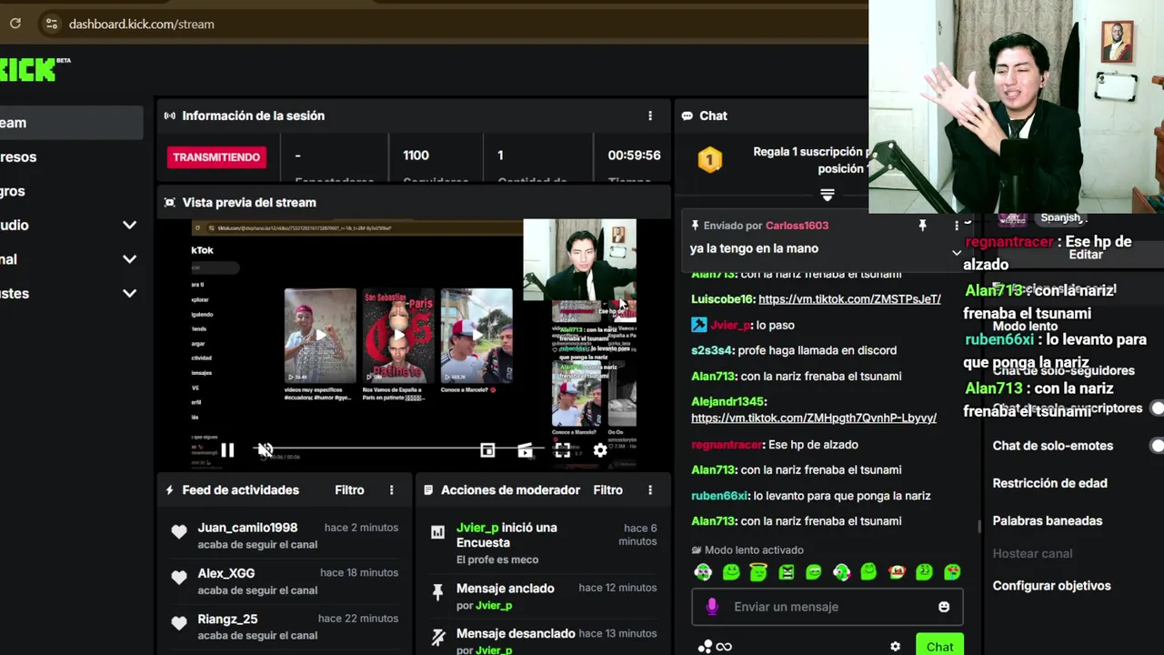Click the TRANSMITIENDO status badge
1164x655 pixels.
[216, 156]
